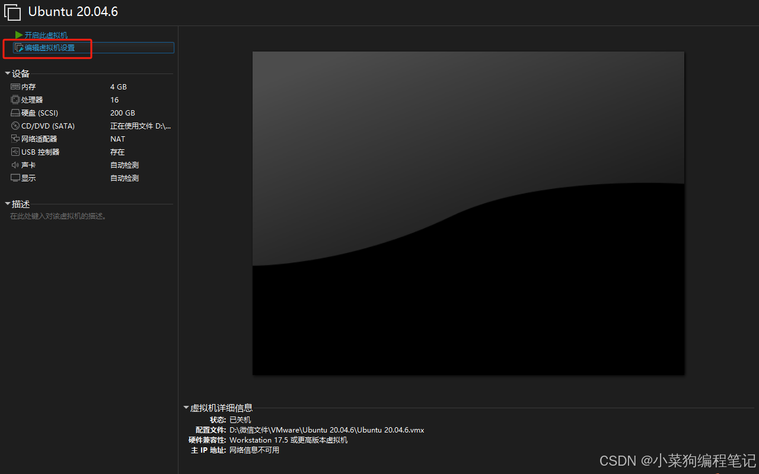Collapse the 虚拟机详细信息 section triangle

(186, 408)
